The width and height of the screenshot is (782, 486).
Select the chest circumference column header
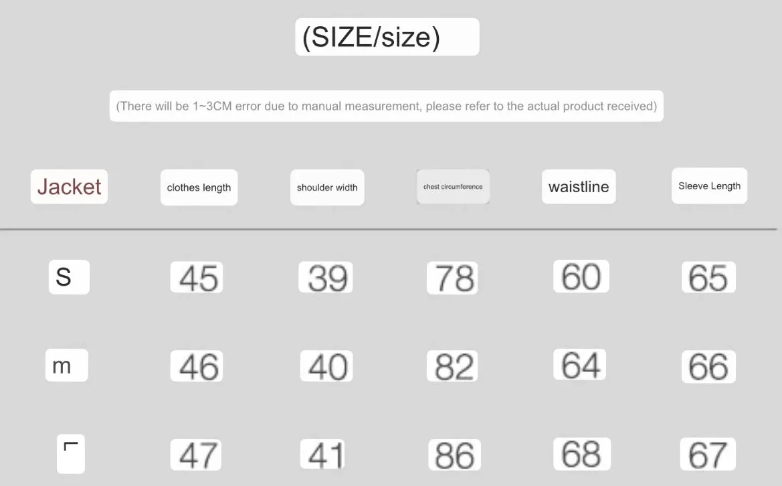(x=453, y=187)
